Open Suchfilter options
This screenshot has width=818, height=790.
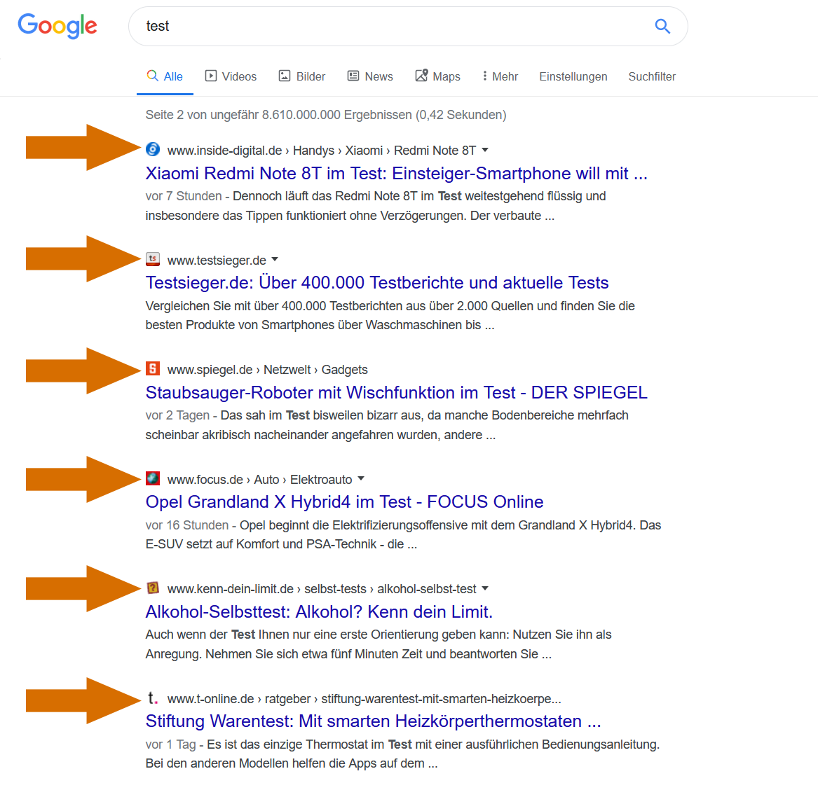652,76
